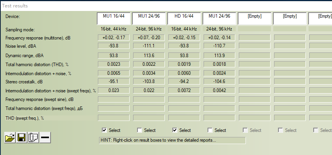The image size is (332, 155).
Task: Click the open results folder icon
Action: [10, 137]
